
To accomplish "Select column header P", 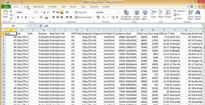I will tap(175, 30).
